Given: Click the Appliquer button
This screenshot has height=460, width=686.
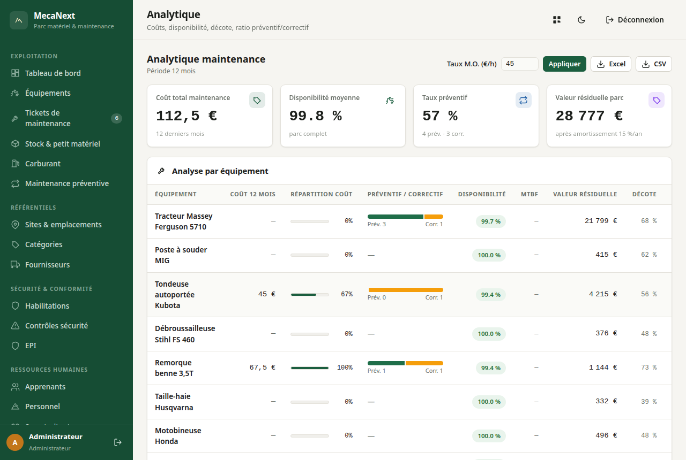Looking at the screenshot, I should click(564, 64).
